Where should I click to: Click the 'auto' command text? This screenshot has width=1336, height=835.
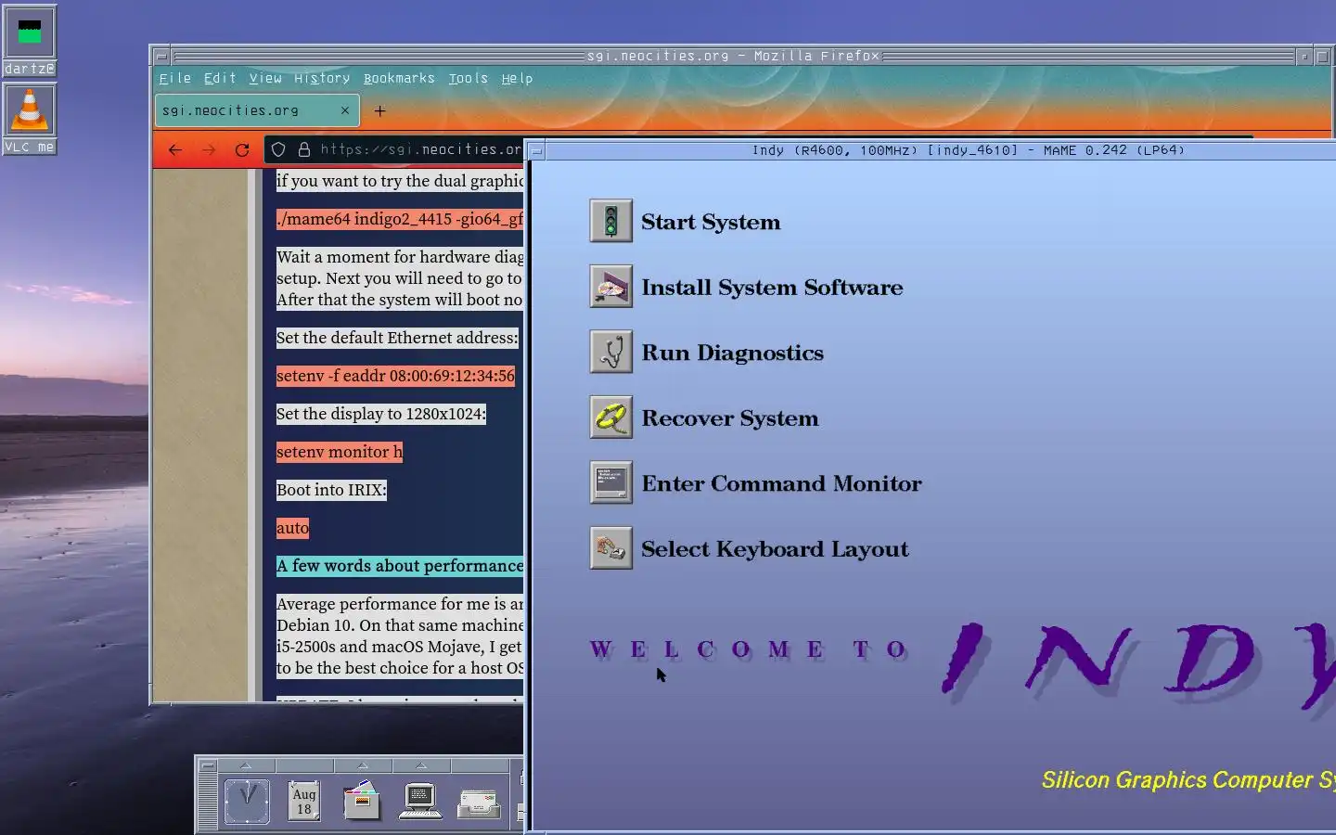coord(292,528)
